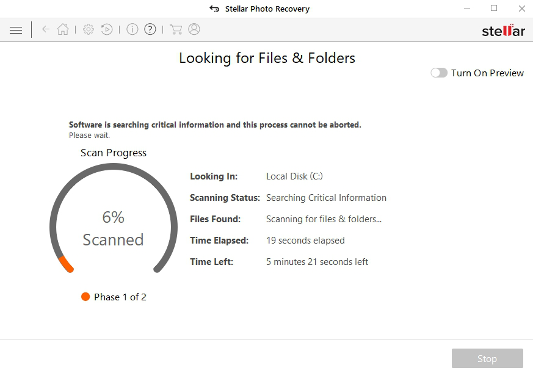Maximize the Stellar Photo Recovery window
533x373 pixels.
(494, 8)
